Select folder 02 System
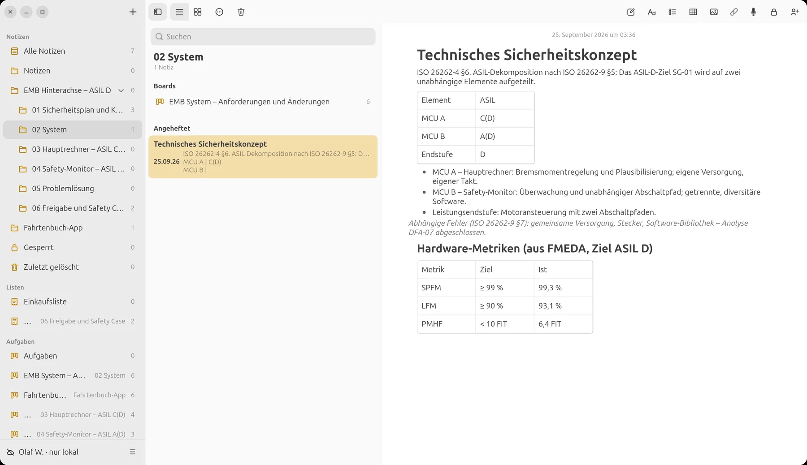 coord(73,129)
